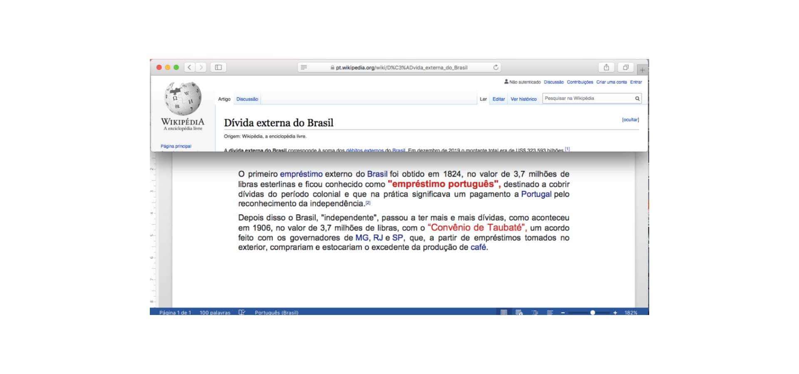Show the Safari sidebar
The image size is (799, 374).
coord(218,67)
